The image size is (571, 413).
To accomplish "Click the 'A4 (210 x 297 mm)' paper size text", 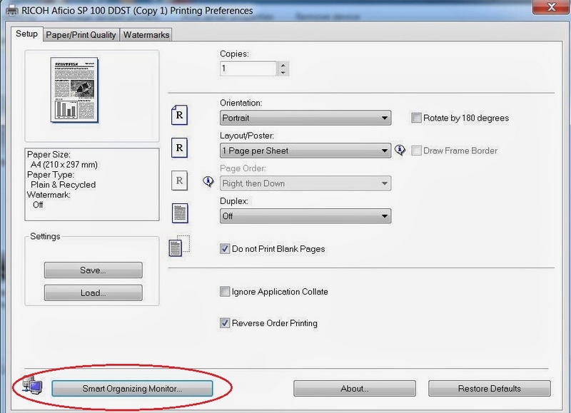I will (64, 165).
